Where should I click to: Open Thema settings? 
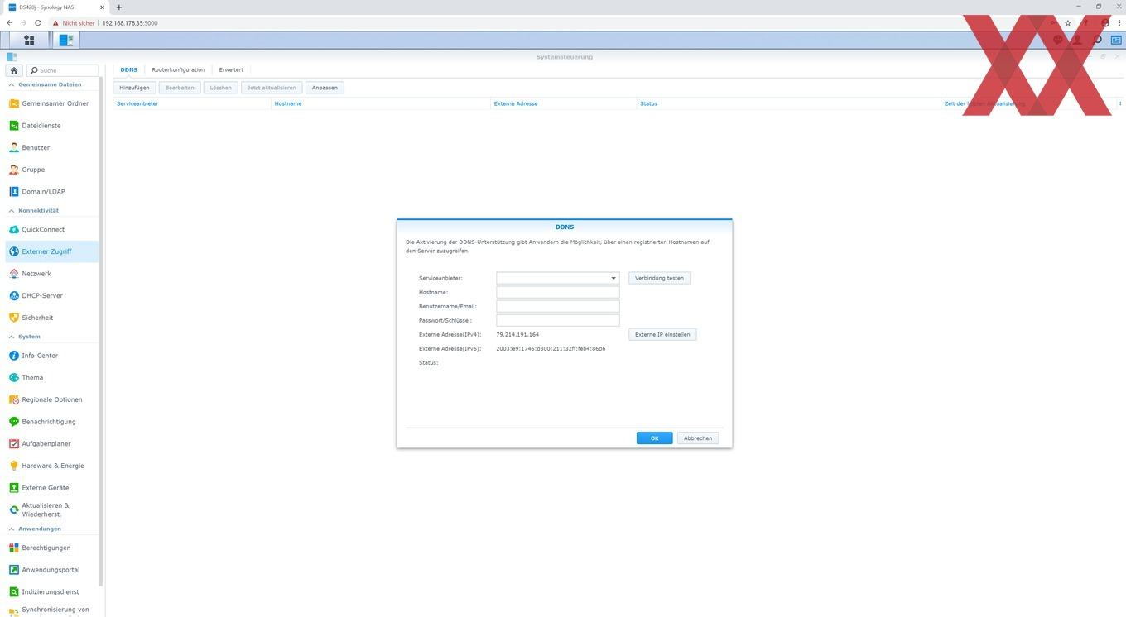point(52,377)
